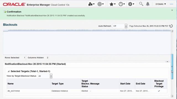This screenshot has width=177, height=99.
Task: Click the Confirmation message icon
Action: tap(5, 12)
